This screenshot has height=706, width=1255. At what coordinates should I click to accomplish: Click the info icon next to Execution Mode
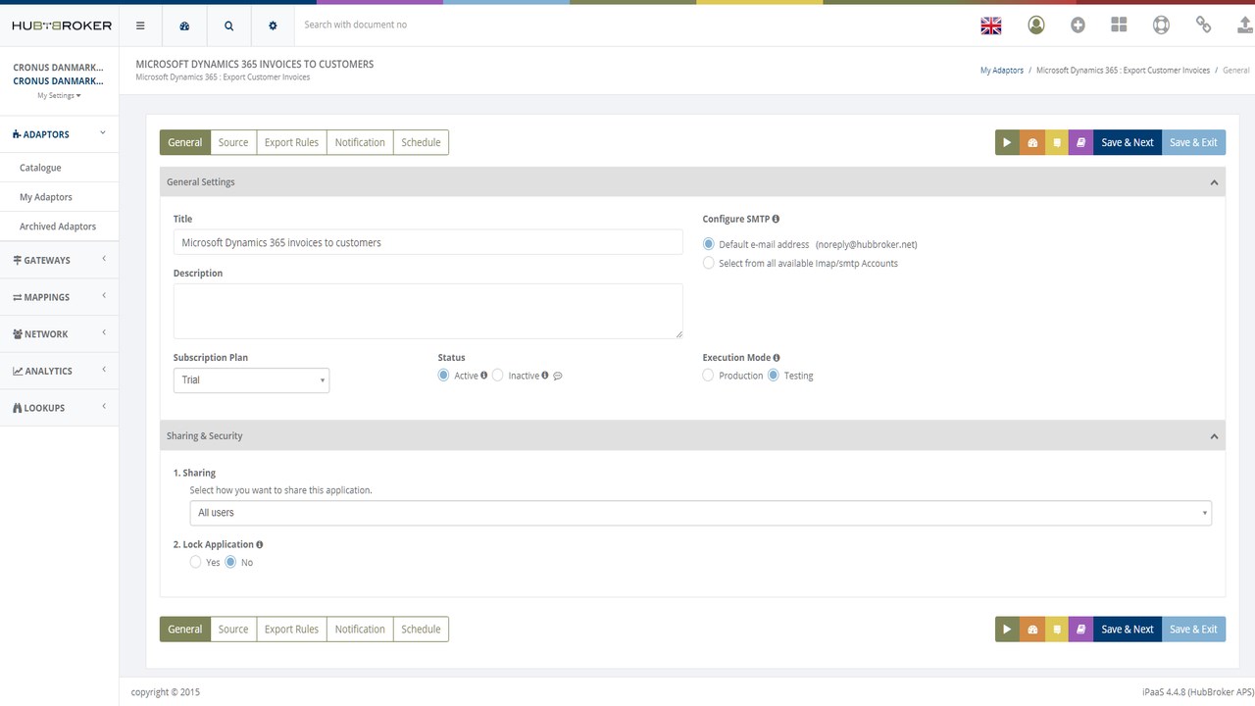point(777,359)
